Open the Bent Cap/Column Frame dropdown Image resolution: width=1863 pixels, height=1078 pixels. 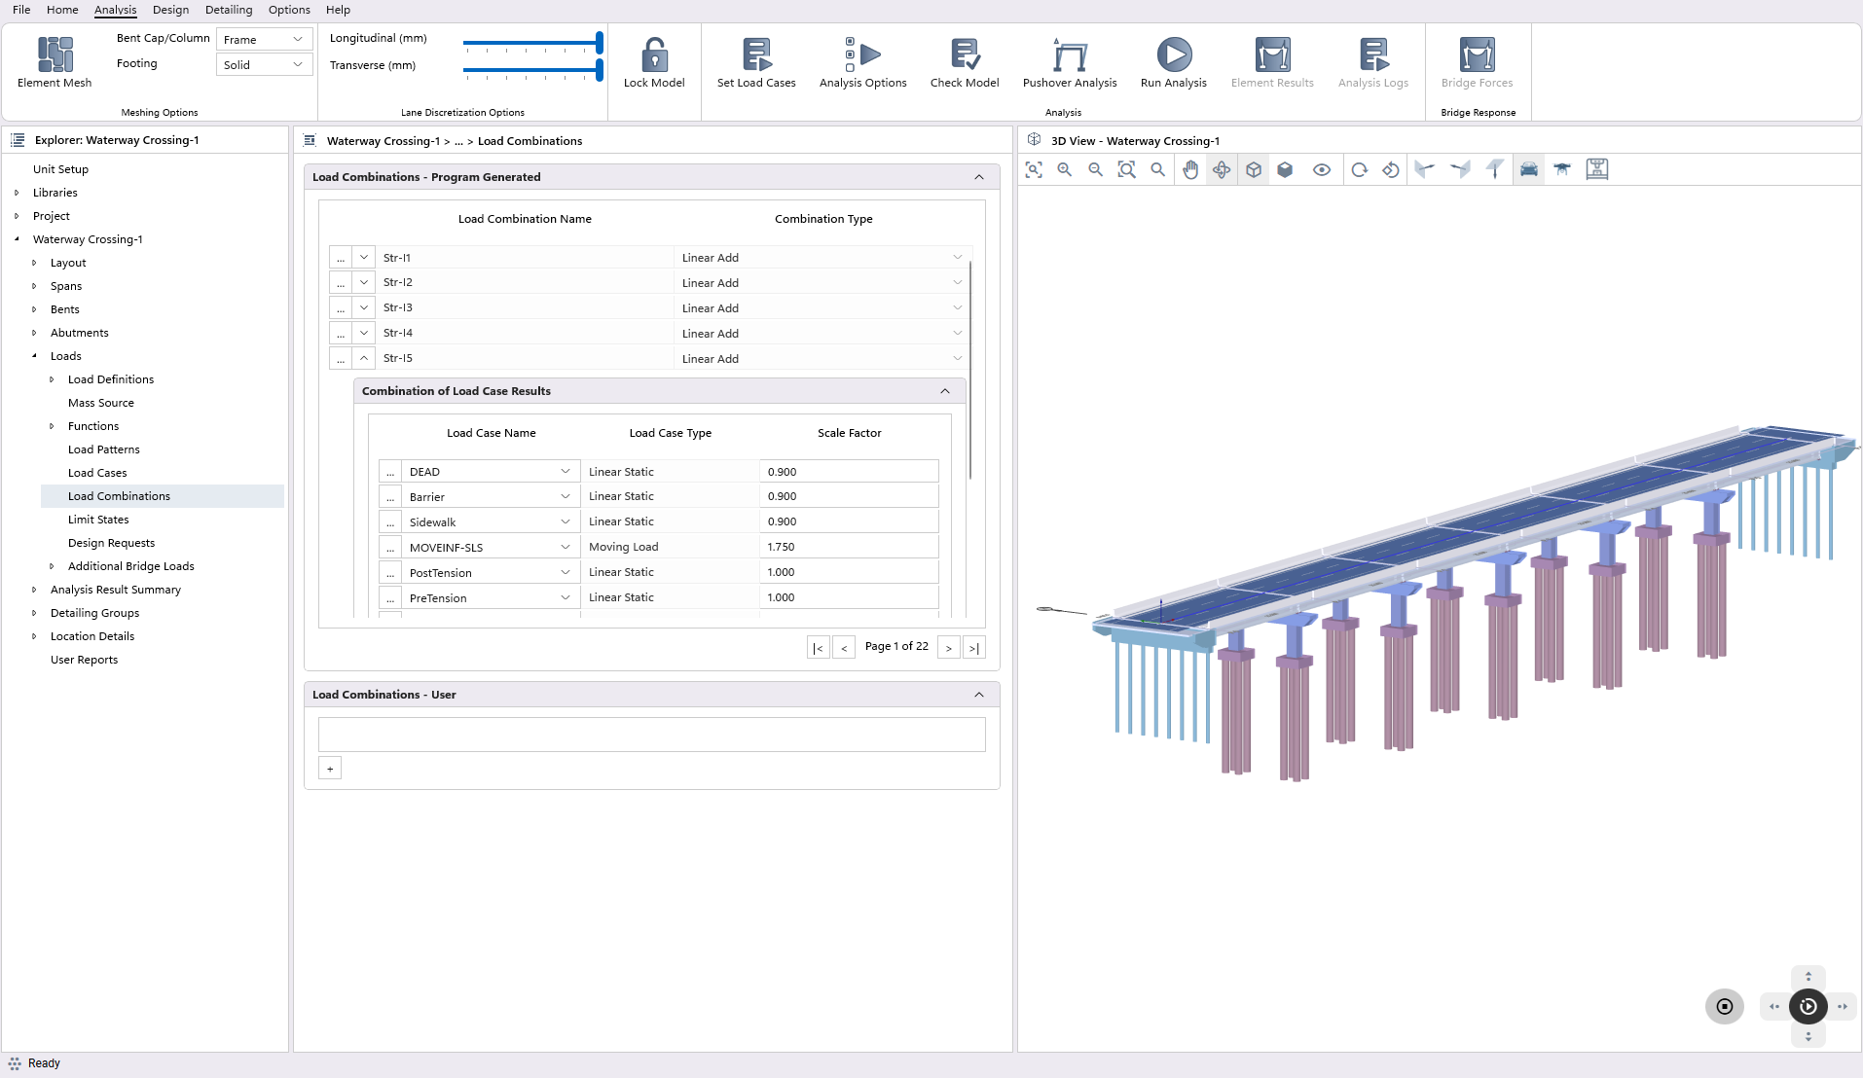[x=263, y=39]
